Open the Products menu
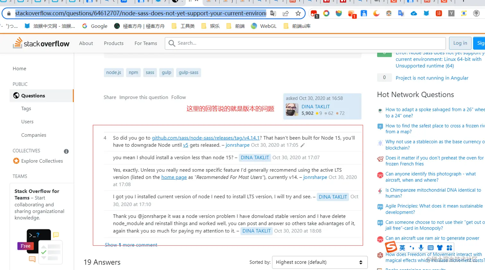This screenshot has height=270, width=485. click(114, 43)
